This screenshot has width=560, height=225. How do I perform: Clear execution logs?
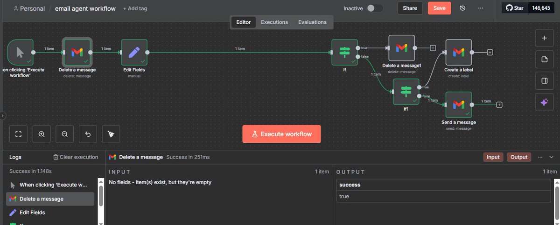[x=76, y=157]
